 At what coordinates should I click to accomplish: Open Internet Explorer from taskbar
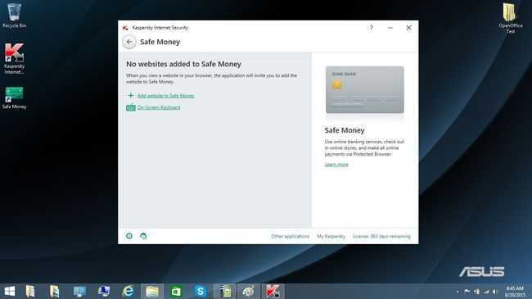tap(128, 291)
